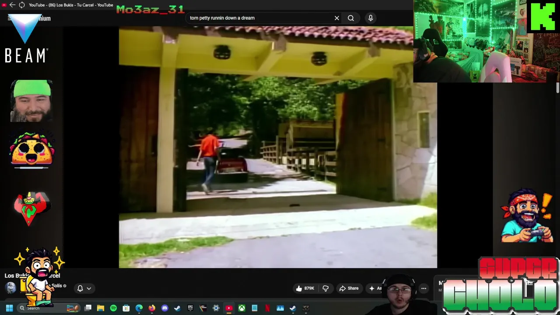Clear the YouTube search box text
560x315 pixels.
coord(337,18)
